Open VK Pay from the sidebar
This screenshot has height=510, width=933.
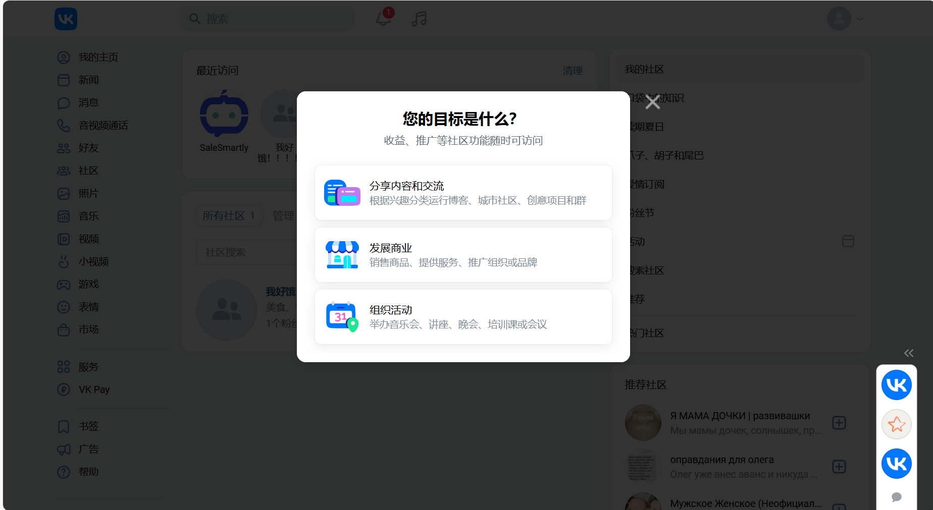[x=94, y=389]
